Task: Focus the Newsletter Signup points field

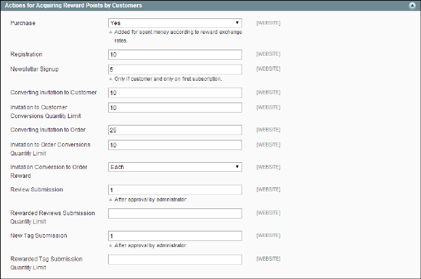Action: (x=175, y=69)
